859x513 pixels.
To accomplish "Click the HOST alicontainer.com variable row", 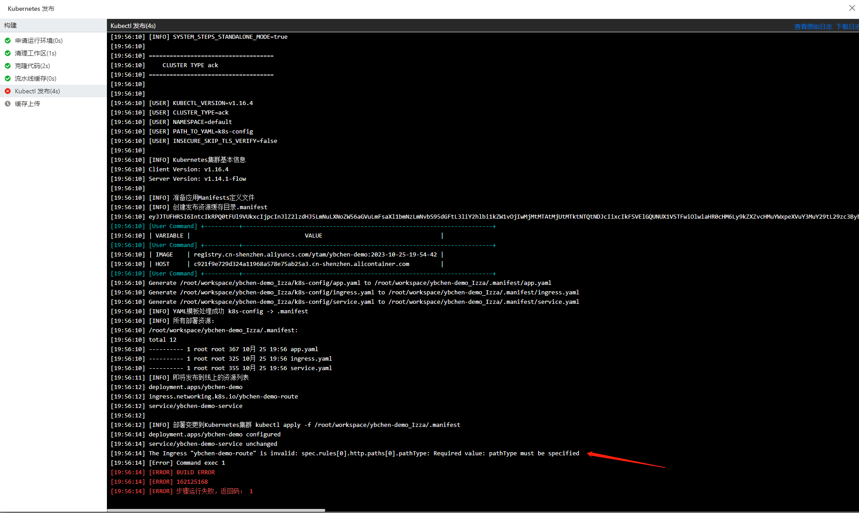I will click(277, 264).
